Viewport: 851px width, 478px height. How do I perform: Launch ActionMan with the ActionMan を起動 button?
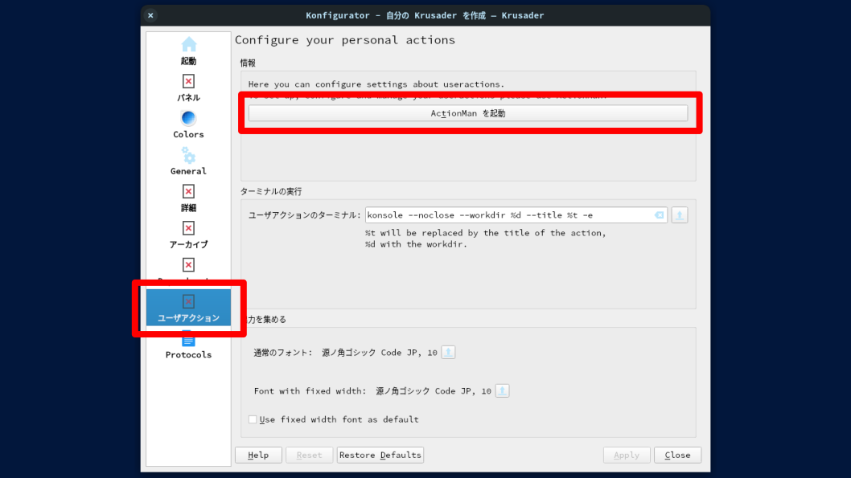468,114
